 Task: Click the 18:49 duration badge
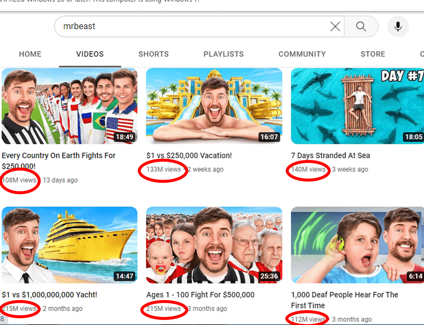[124, 137]
